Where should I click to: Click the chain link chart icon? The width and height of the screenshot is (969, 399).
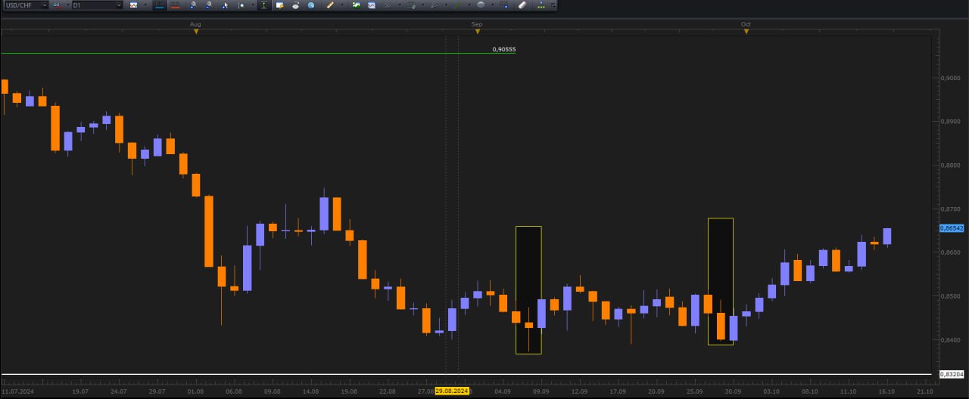pos(57,5)
